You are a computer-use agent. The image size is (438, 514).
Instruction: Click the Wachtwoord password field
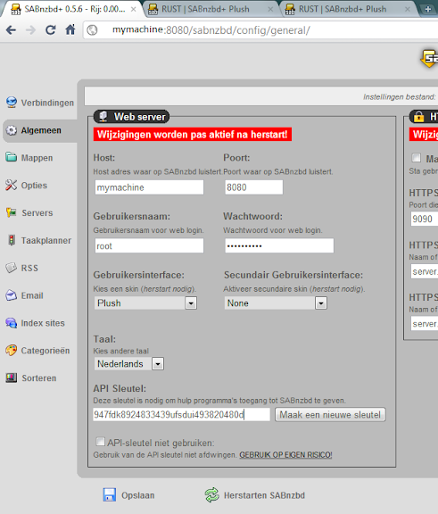[x=279, y=245]
